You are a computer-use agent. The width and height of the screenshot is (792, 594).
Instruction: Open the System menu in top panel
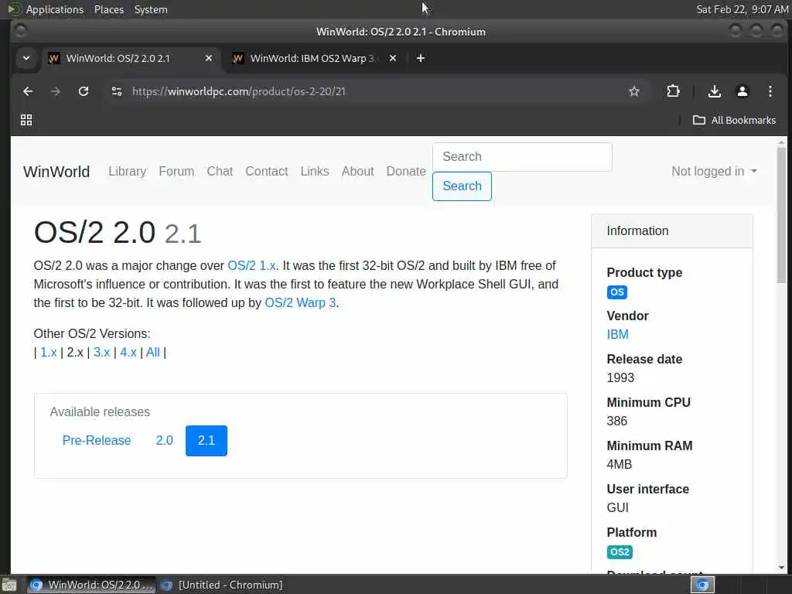pyautogui.click(x=151, y=9)
